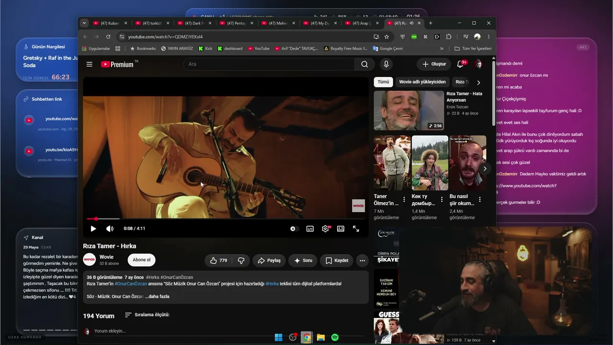613x345 pixels.
Task: Open the YouTube notifications bell
Action: point(461,64)
